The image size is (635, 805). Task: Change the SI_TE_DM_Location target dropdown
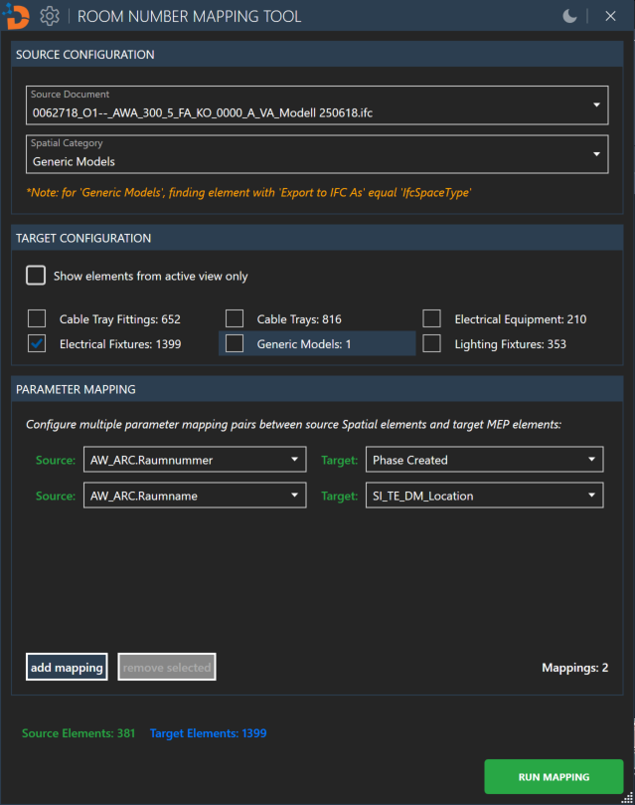point(484,495)
